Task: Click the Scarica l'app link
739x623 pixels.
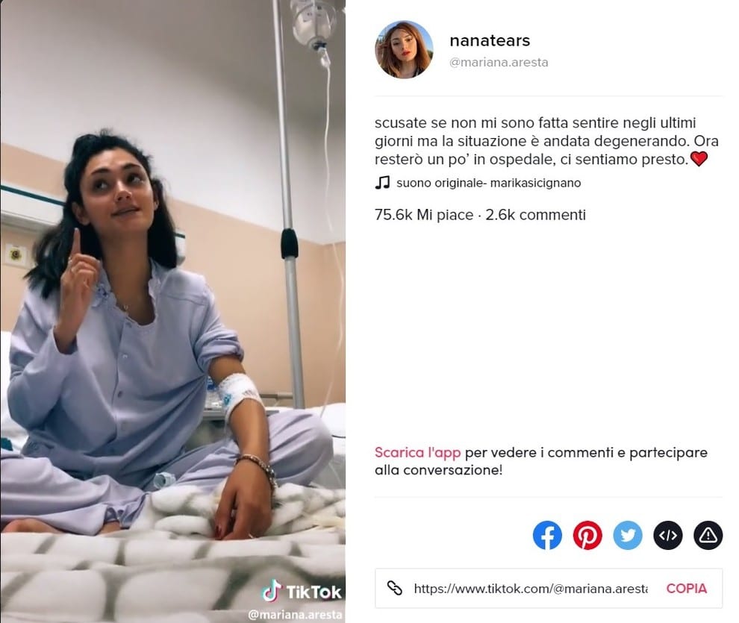Action: click(x=417, y=453)
